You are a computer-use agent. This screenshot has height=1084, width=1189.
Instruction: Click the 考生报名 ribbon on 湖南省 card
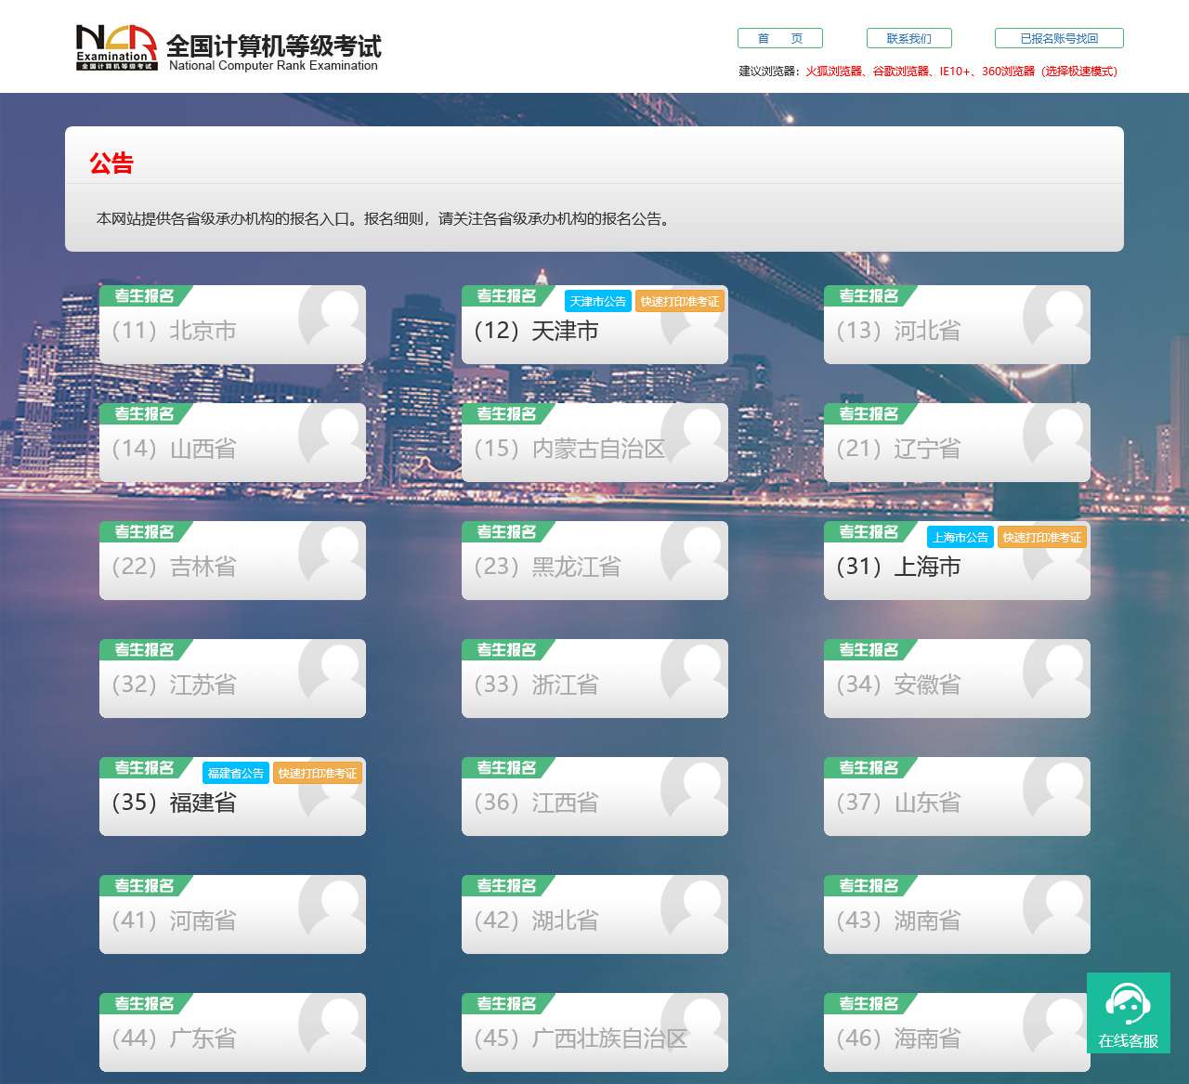[869, 885]
